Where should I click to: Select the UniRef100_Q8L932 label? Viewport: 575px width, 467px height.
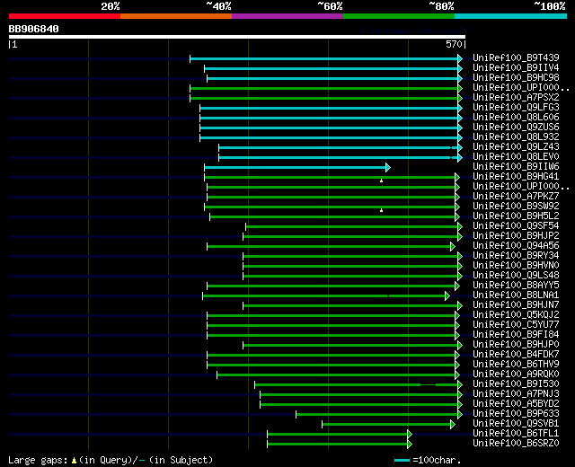(x=516, y=137)
